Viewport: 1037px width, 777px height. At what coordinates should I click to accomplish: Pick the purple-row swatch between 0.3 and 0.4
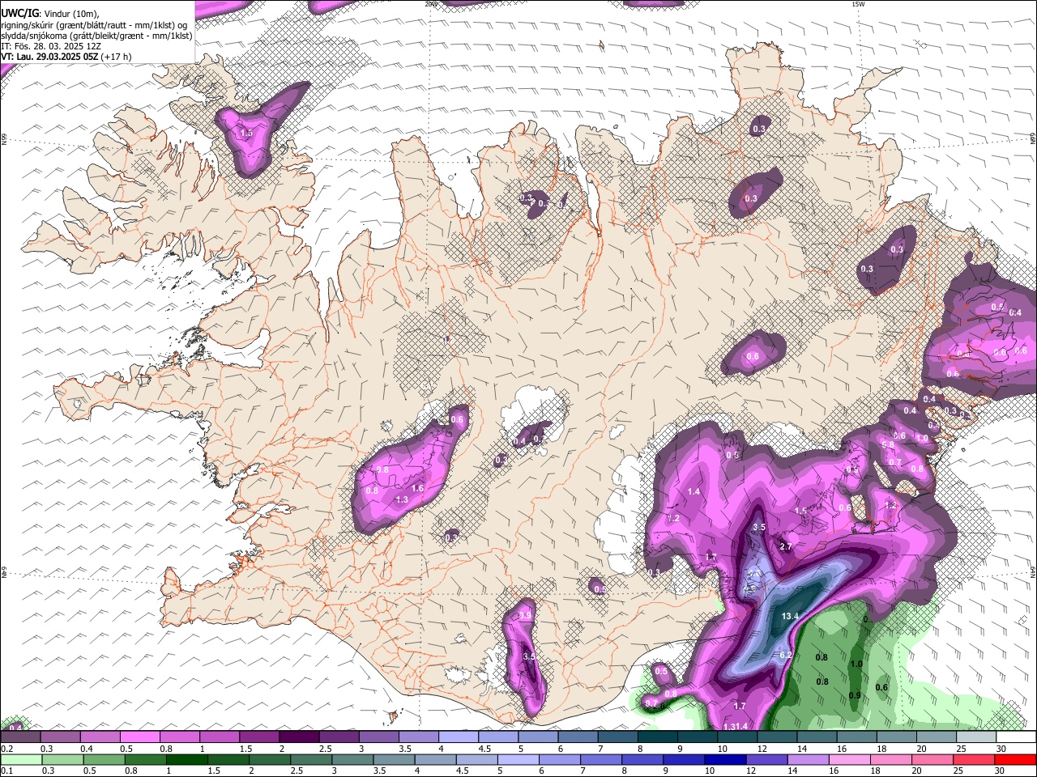pyautogui.click(x=60, y=737)
